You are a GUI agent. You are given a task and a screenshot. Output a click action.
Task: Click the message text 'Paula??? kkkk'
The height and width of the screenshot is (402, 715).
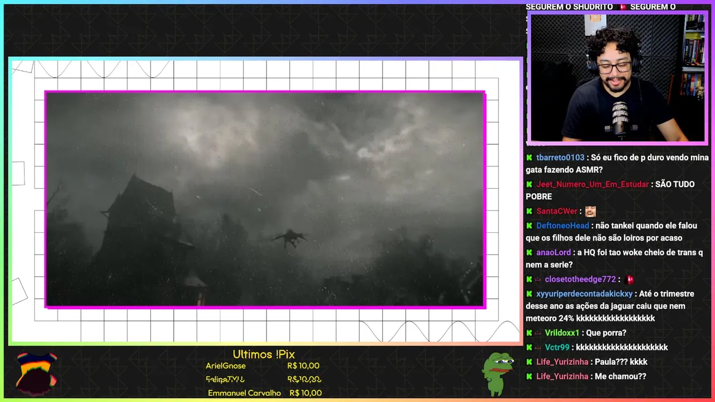click(x=621, y=362)
